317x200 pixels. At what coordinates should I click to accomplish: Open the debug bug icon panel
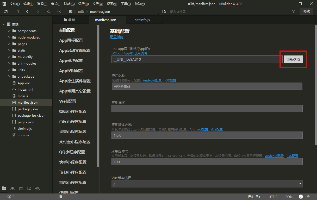tap(21, 189)
